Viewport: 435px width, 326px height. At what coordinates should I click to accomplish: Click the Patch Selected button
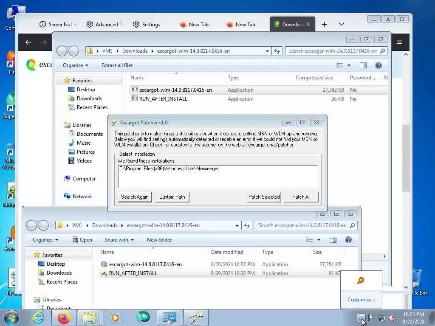(x=264, y=197)
